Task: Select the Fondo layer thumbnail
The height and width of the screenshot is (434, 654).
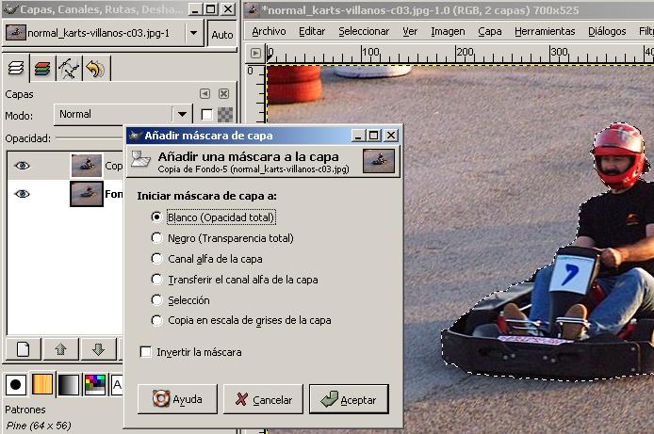Action: [87, 194]
